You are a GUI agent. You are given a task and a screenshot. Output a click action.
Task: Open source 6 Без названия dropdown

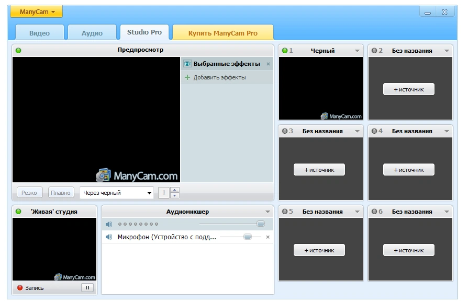pos(447,212)
